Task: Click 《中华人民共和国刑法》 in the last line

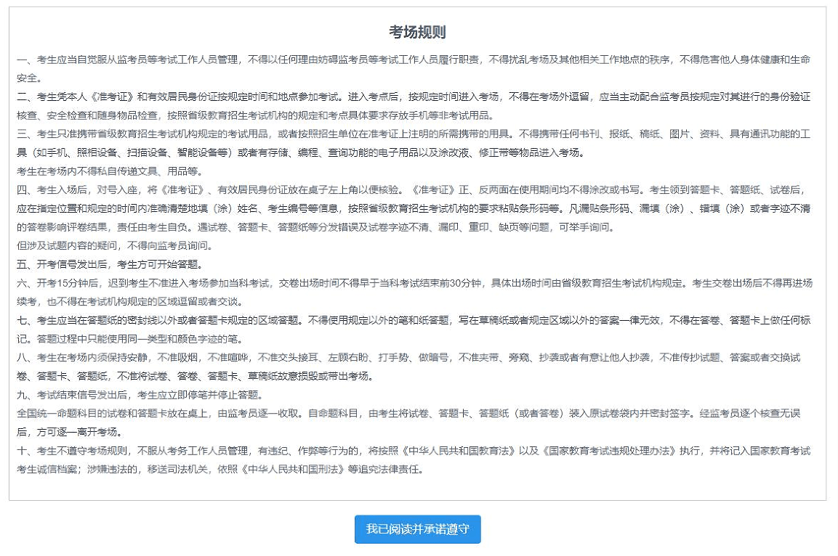Action: (292, 470)
